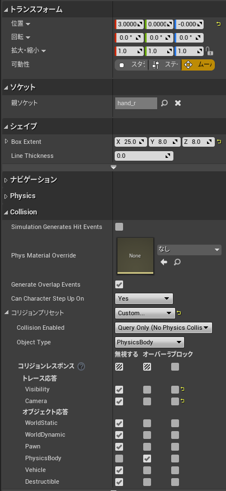This screenshot has height=491, width=226.
Task: Reset collision preset to default arrow
Action: [179, 313]
